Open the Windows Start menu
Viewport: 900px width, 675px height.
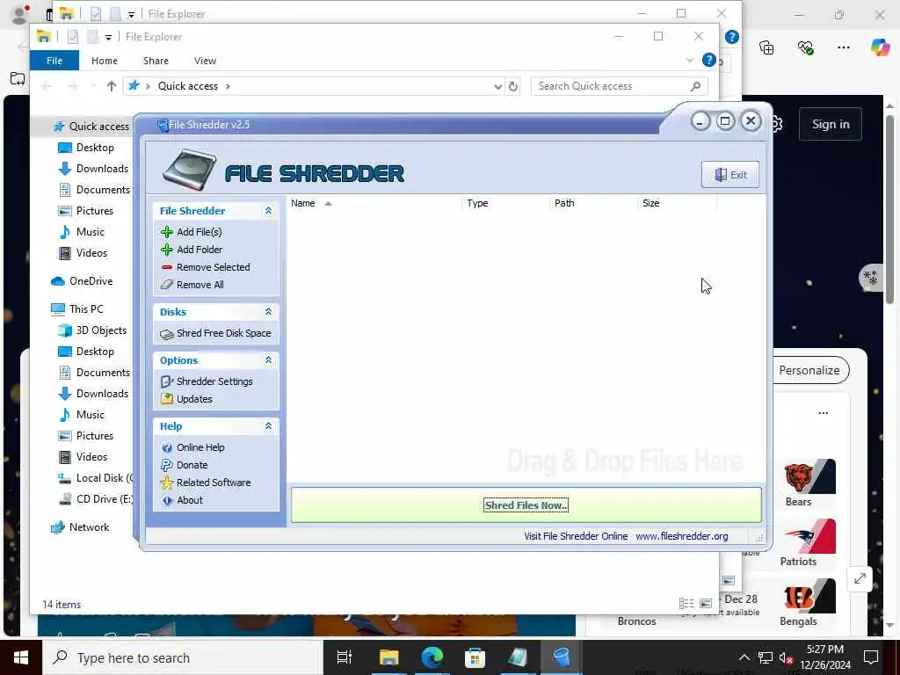click(x=21, y=657)
